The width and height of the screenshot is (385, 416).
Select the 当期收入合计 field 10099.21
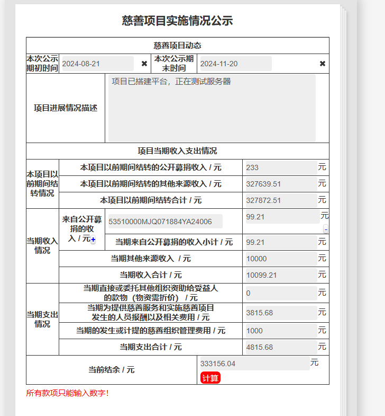pyautogui.click(x=281, y=275)
